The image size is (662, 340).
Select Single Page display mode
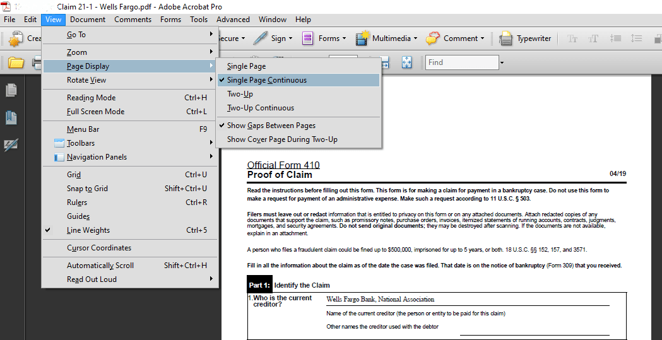click(x=298, y=66)
